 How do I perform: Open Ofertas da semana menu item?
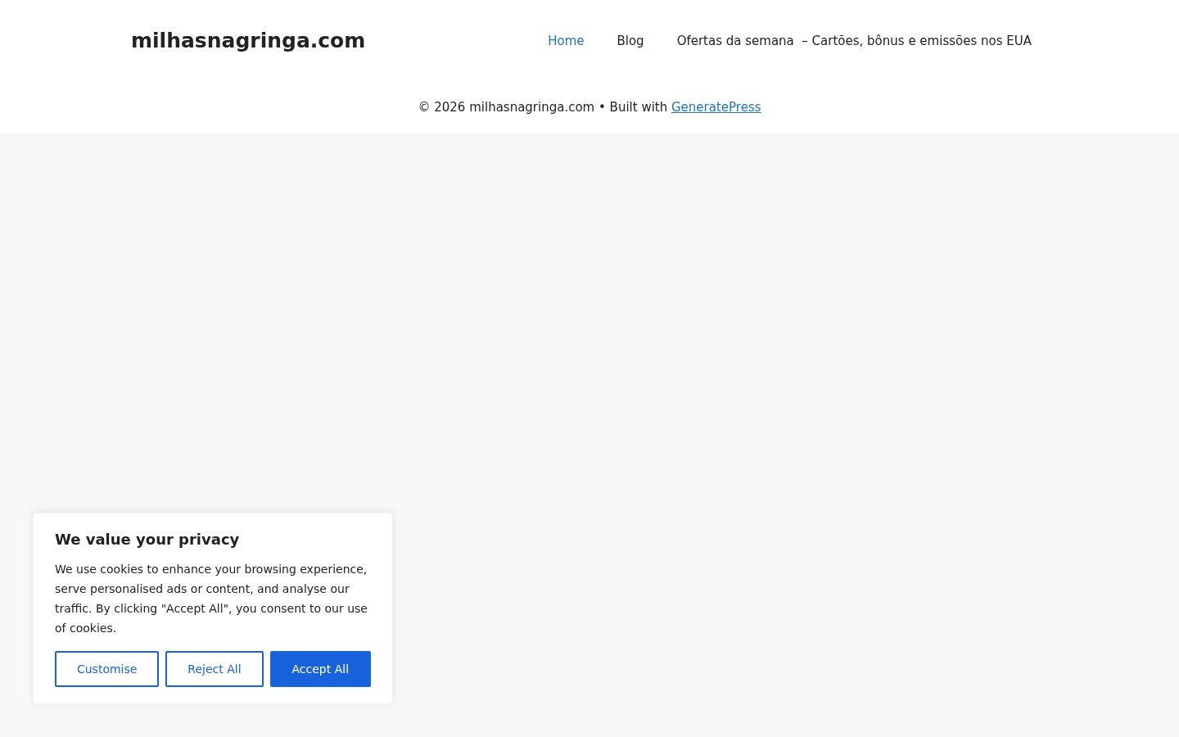854,41
